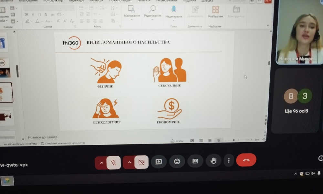Collapse the ribbon with chevron arrow
Viewport: 323px width, 194px height.
[268, 25]
